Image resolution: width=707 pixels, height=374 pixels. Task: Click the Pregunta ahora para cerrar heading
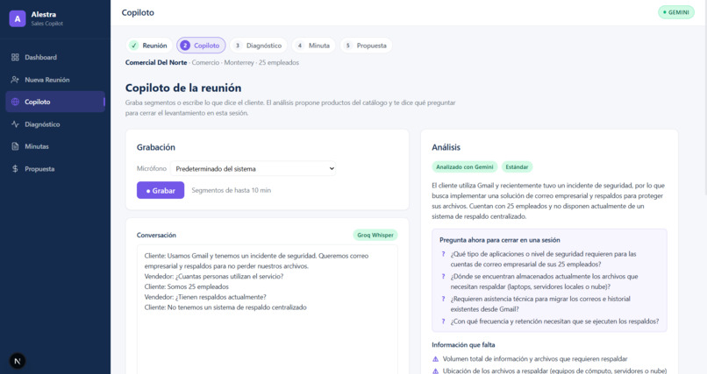[500, 240]
